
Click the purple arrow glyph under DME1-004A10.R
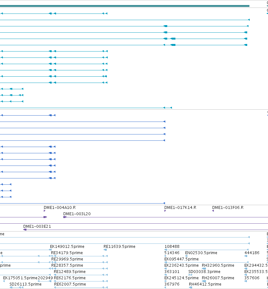(44, 211)
